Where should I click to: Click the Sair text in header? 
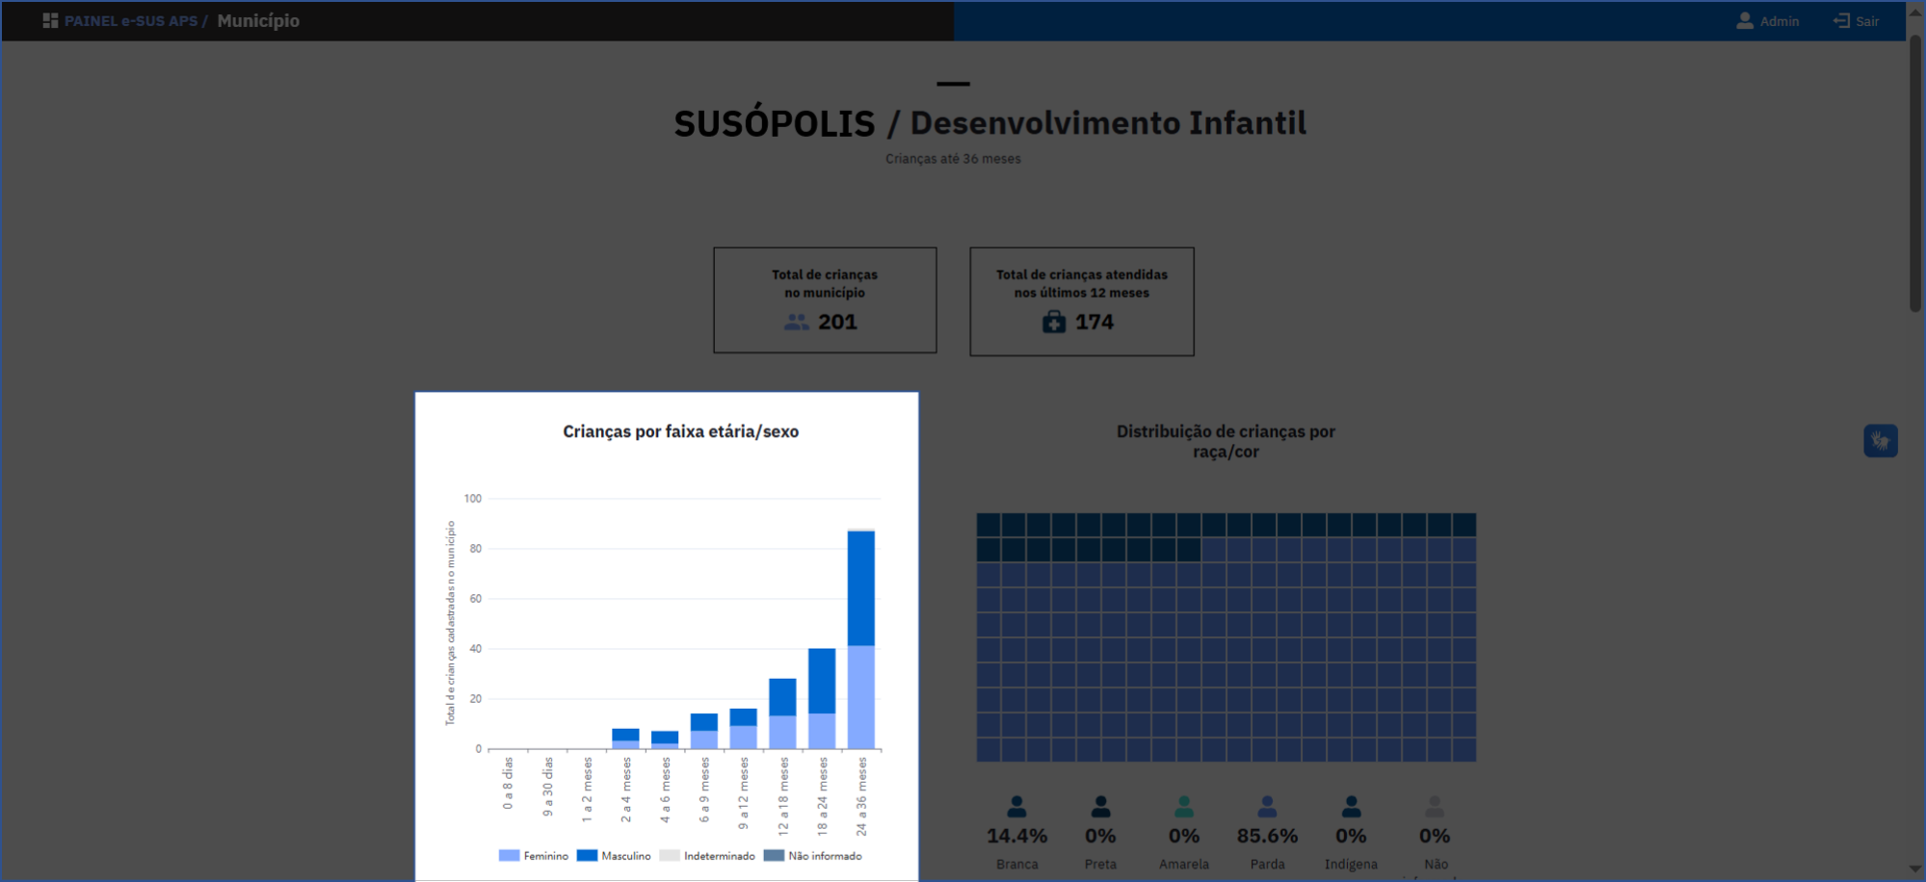[1867, 21]
